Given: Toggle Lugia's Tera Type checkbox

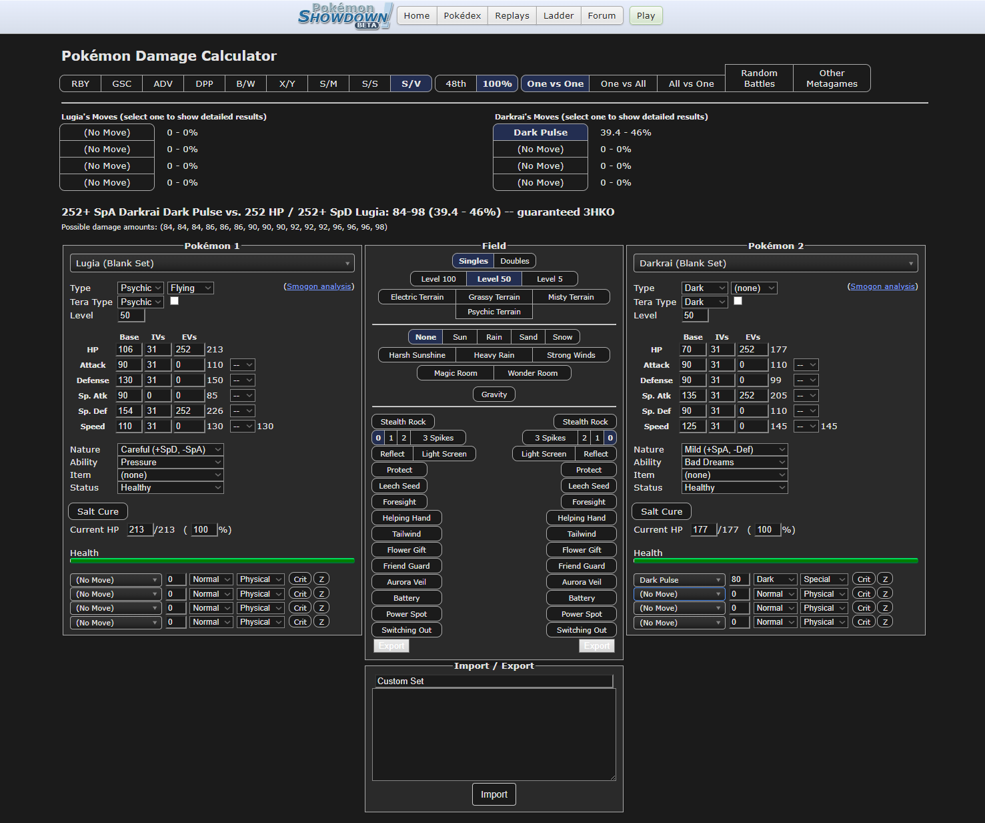Looking at the screenshot, I should point(175,301).
